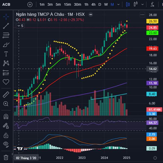Toggle magnet mode for drawings

click(6, 117)
